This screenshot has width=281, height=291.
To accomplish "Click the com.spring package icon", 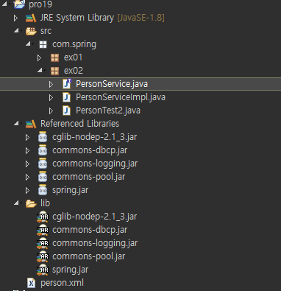I will (x=43, y=44).
